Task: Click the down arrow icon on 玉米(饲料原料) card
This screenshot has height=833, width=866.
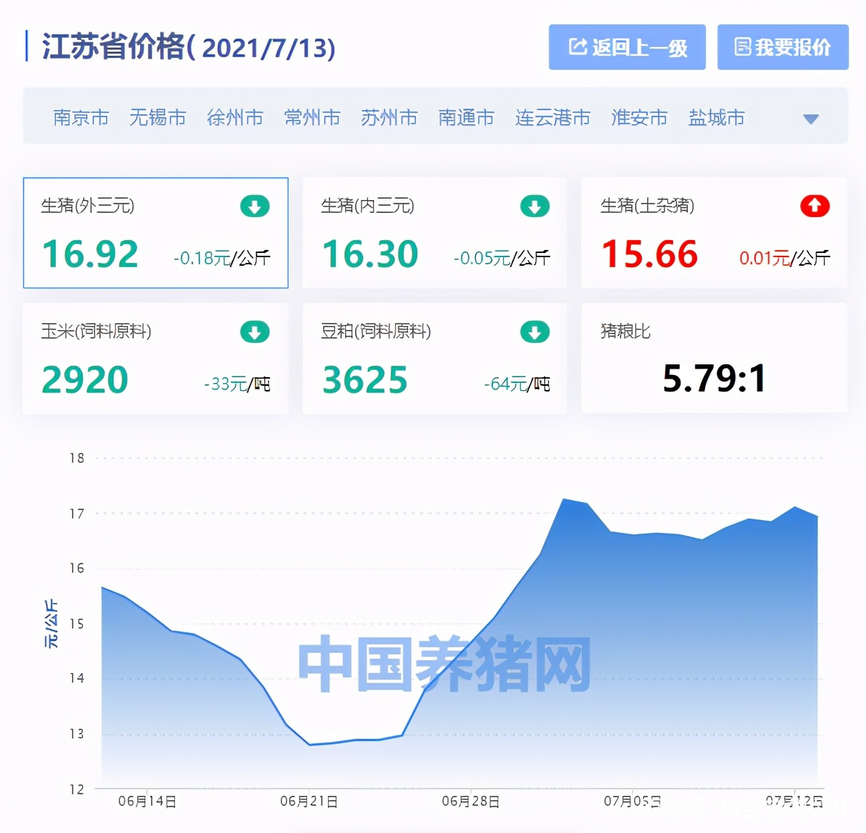Action: click(x=254, y=331)
